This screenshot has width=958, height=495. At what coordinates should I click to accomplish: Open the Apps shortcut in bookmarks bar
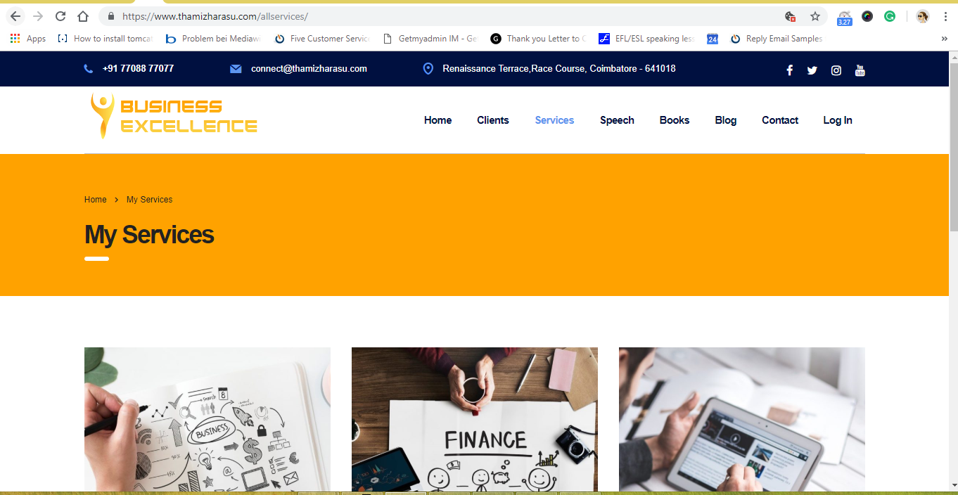coord(28,39)
